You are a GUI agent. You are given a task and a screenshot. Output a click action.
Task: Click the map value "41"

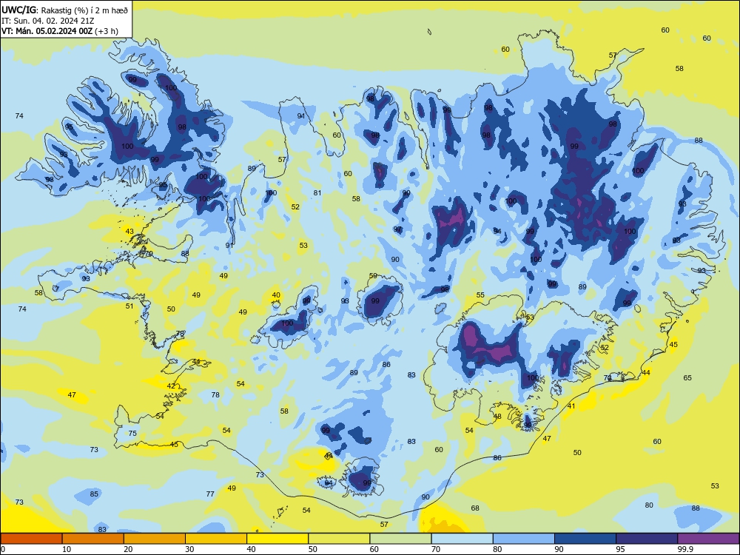click(x=571, y=406)
